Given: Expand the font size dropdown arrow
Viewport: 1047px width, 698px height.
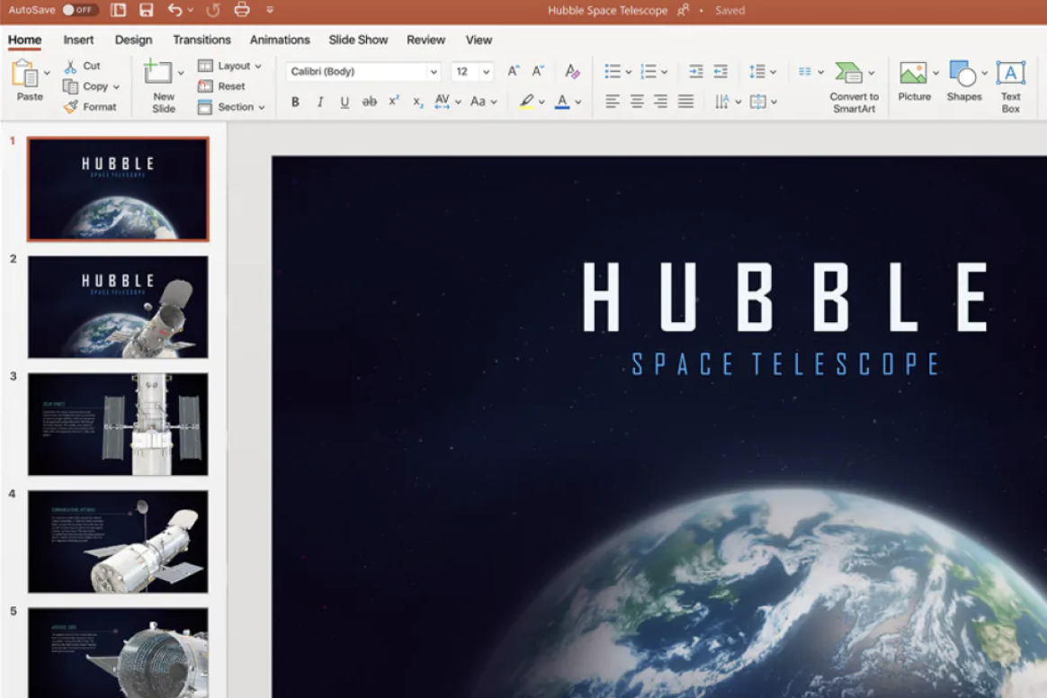Looking at the screenshot, I should 486,71.
